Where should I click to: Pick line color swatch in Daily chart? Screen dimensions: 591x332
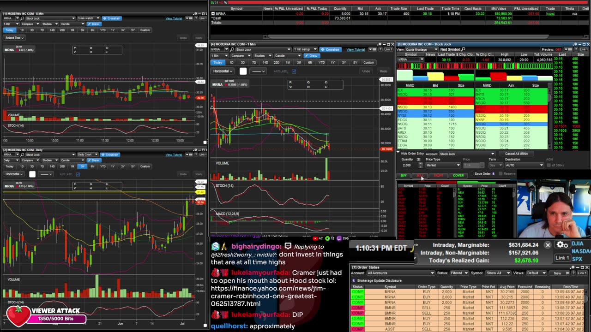32,174
